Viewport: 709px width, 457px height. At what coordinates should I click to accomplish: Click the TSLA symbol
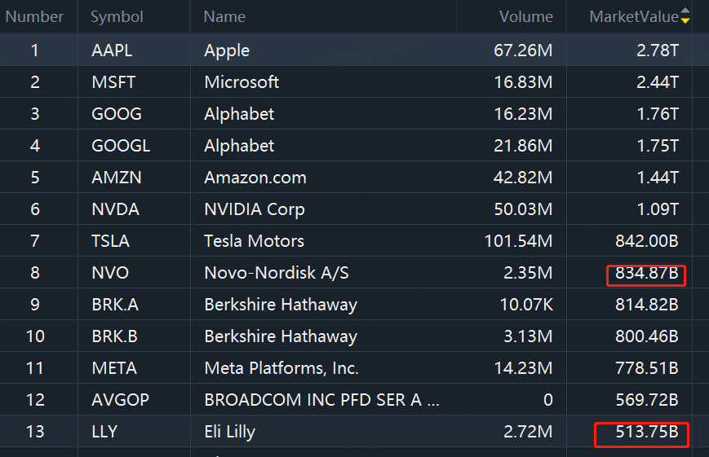coord(110,241)
